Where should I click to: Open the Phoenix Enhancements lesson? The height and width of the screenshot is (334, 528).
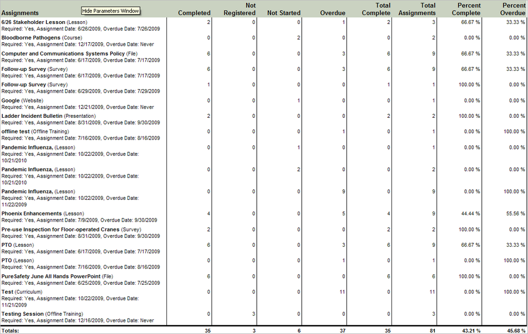coord(31,214)
